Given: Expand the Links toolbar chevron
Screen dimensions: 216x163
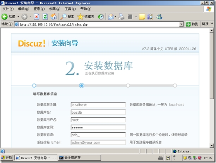Looking at the screenshot, I should pyautogui.click(x=212, y=24).
